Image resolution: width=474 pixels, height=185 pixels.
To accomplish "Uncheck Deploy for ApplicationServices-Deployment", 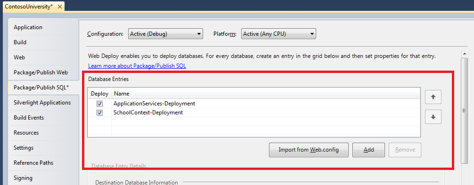I will pos(99,104).
